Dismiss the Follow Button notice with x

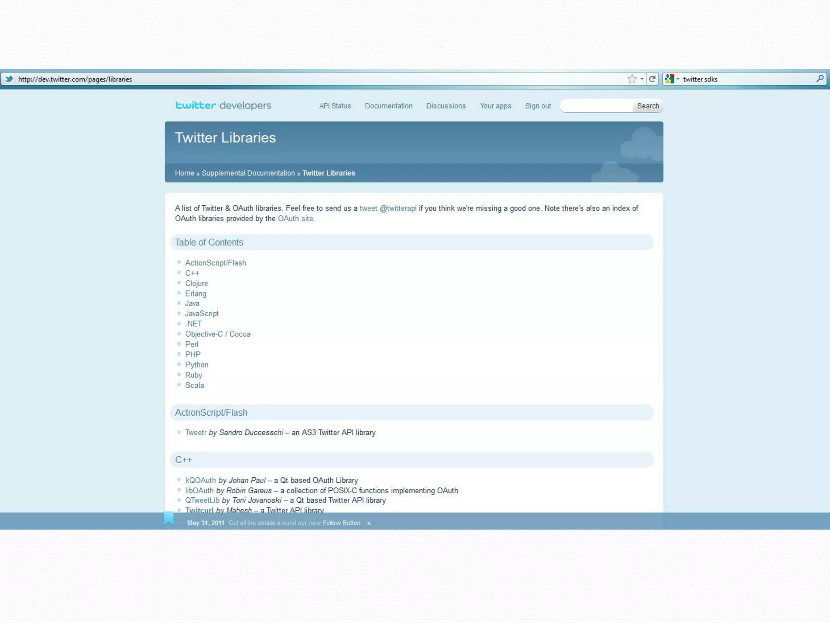369,523
